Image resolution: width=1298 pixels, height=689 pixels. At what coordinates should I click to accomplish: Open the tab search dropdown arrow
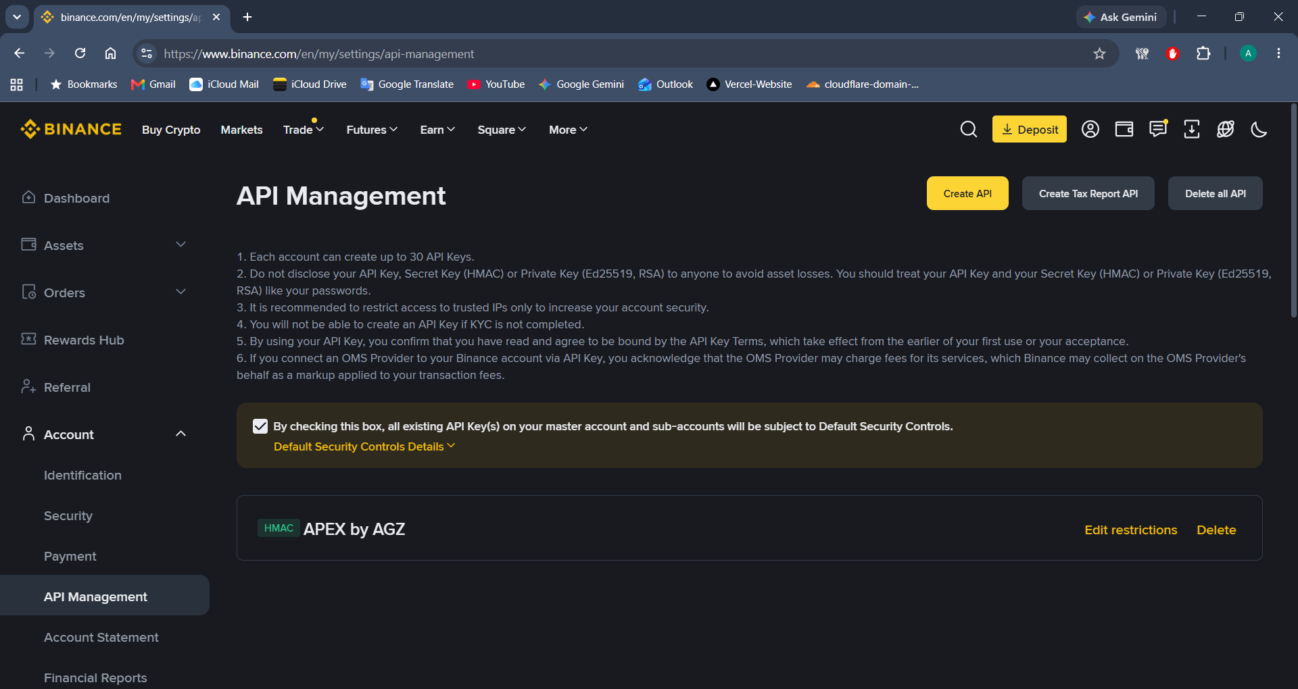[x=17, y=17]
